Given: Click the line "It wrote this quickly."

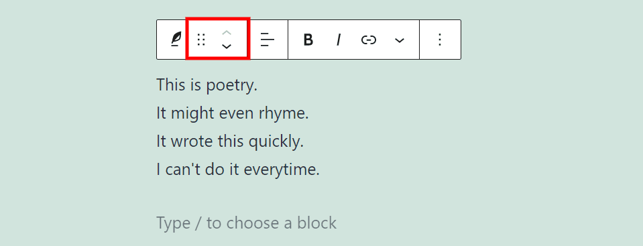Looking at the screenshot, I should tap(229, 141).
